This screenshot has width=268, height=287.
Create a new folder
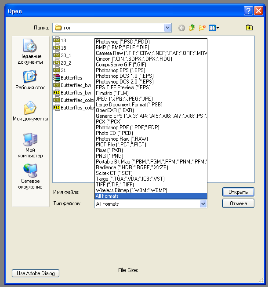click(202, 28)
